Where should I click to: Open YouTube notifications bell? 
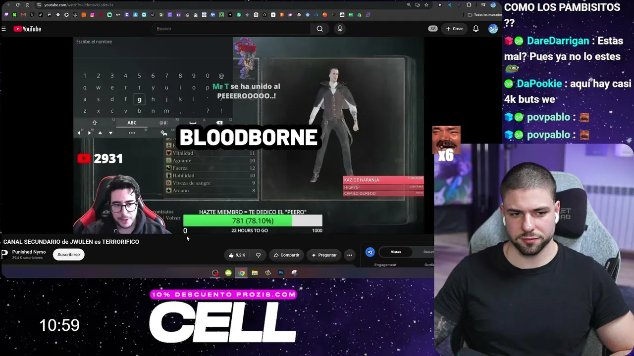(475, 29)
